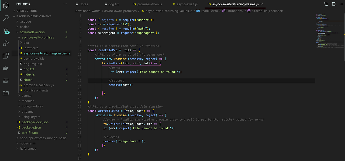345x161 pixels.
Task: Click 'const writeFilePro' on line 23
Action: (103, 111)
